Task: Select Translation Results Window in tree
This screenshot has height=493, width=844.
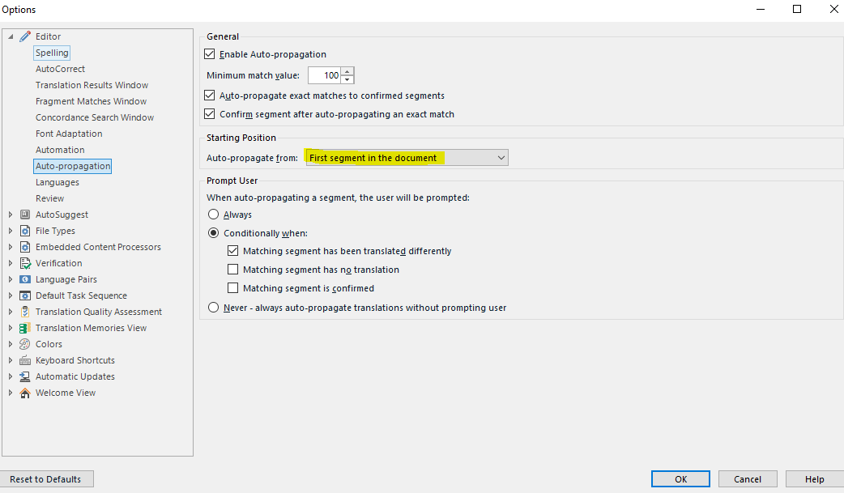Action: click(x=92, y=85)
